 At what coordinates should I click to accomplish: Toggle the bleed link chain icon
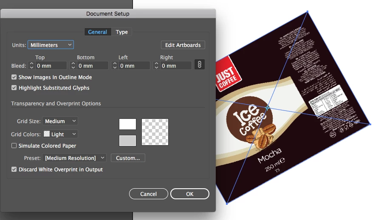(x=200, y=64)
